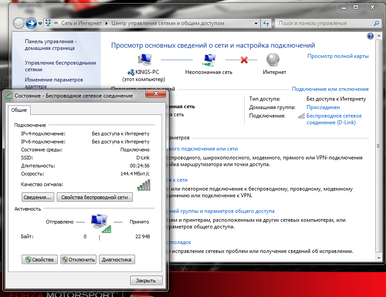This screenshot has width=386, height=297.
Task: Click the vertical scrollbar thumb in main window
Action: pos(379,146)
